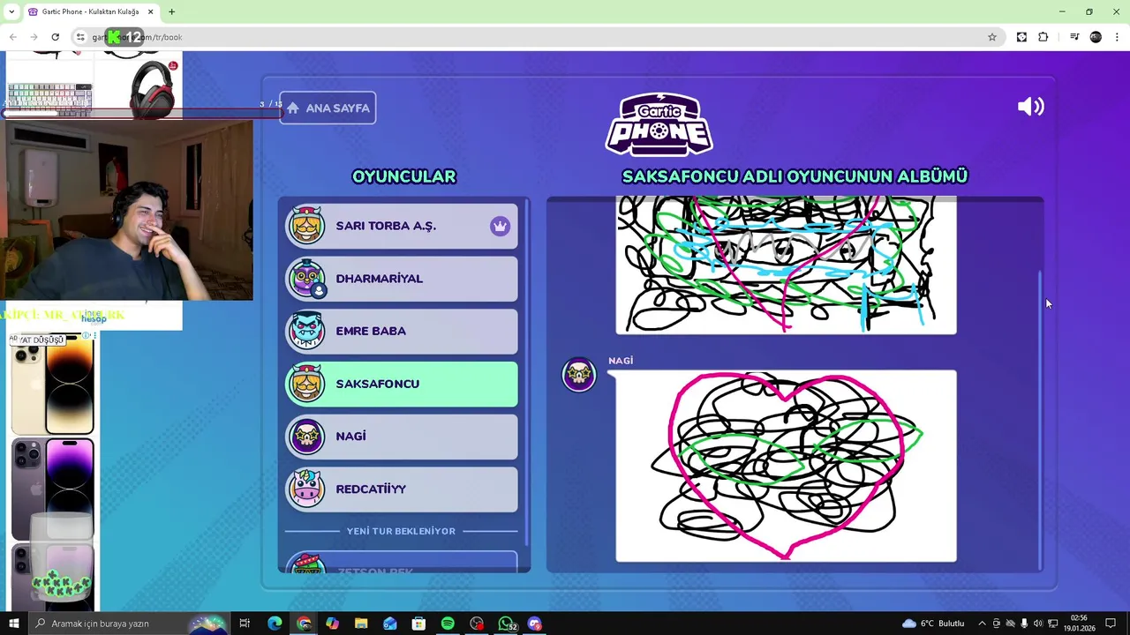Click SAKSAFONCU ADLI OYUNCUNUN ALBÜMÜ heading
The image size is (1130, 635).
pyautogui.click(x=795, y=176)
